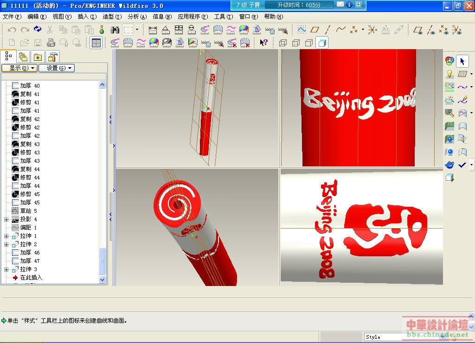Open the color and appearance editor icon

[449, 61]
